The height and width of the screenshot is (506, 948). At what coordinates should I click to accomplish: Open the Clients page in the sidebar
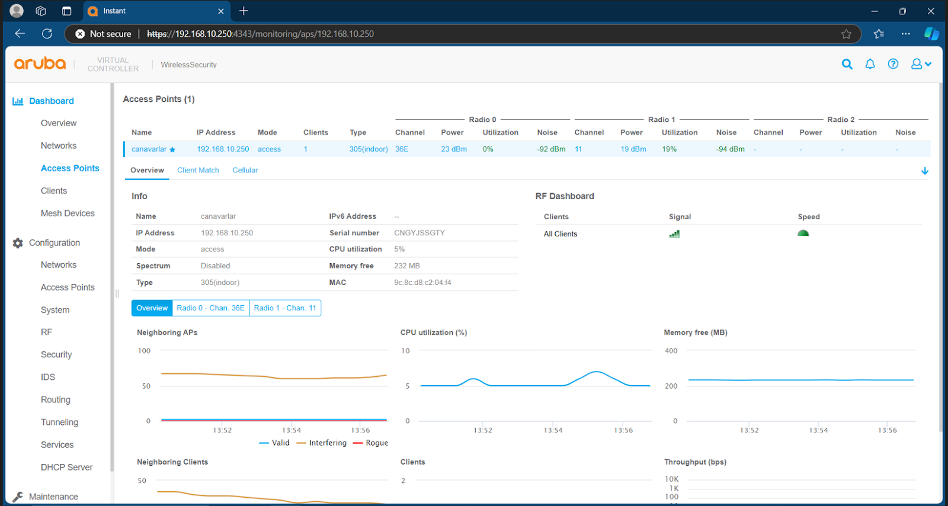tap(54, 191)
